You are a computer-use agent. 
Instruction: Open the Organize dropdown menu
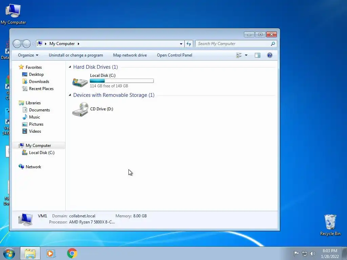28,55
